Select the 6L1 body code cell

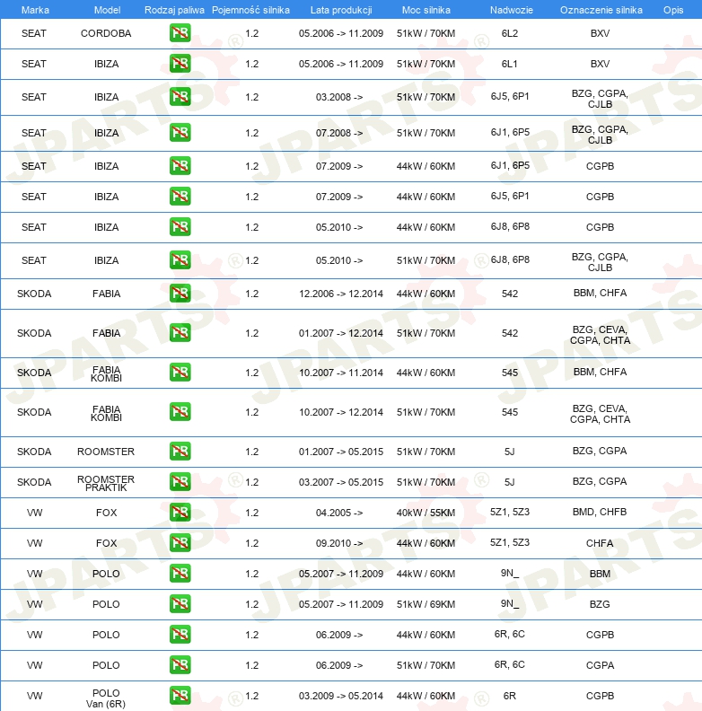tap(510, 64)
